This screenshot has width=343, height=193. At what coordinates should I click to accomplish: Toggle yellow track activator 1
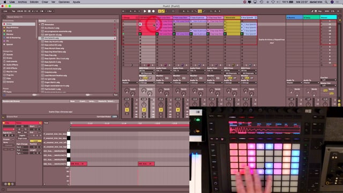pos(127,109)
